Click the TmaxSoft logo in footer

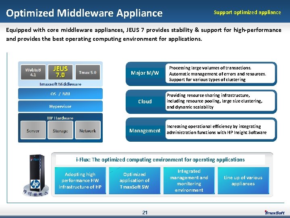pyautogui.click(x=274, y=213)
